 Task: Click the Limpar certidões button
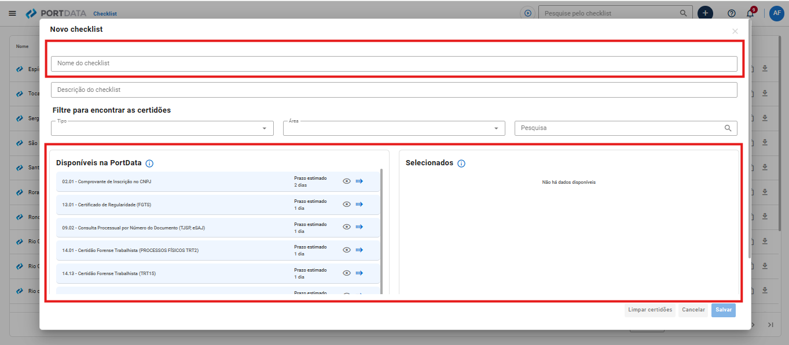click(650, 310)
